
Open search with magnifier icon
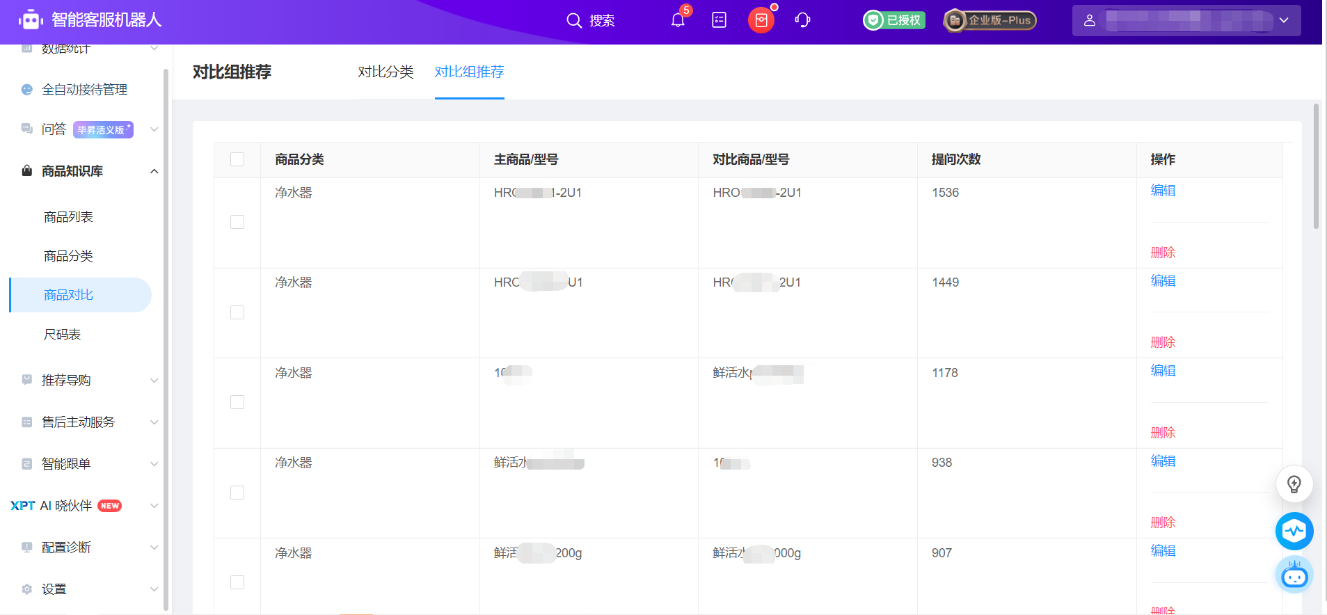tap(574, 20)
